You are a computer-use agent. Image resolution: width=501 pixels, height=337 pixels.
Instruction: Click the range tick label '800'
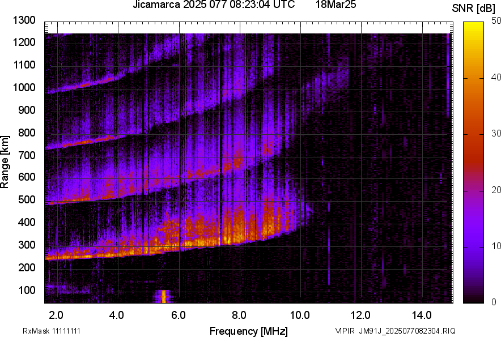pyautogui.click(x=27, y=132)
